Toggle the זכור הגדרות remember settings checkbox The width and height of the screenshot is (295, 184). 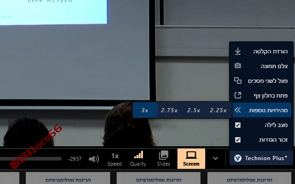click(x=238, y=140)
